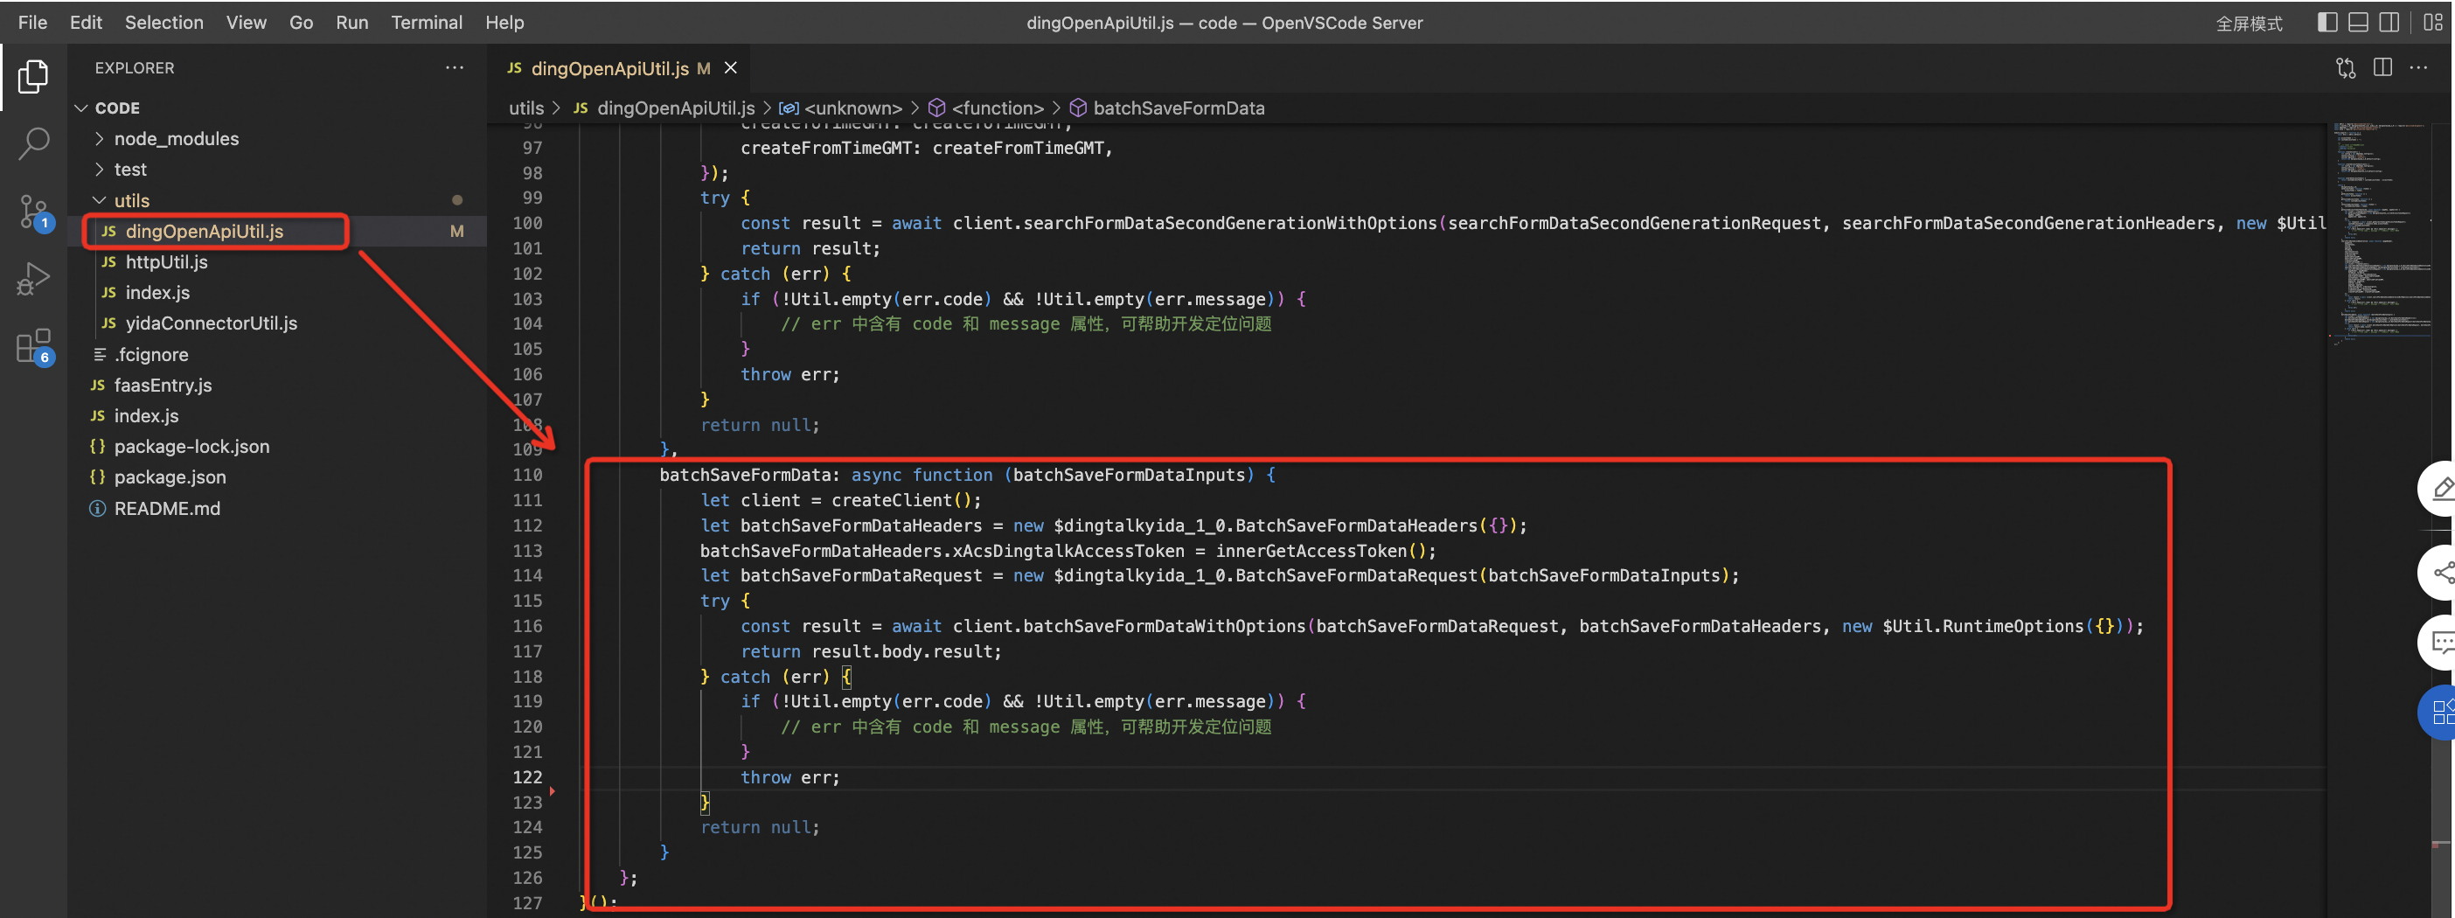This screenshot has height=918, width=2455.
Task: Click <function> breadcrumb segment
Action: click(997, 108)
